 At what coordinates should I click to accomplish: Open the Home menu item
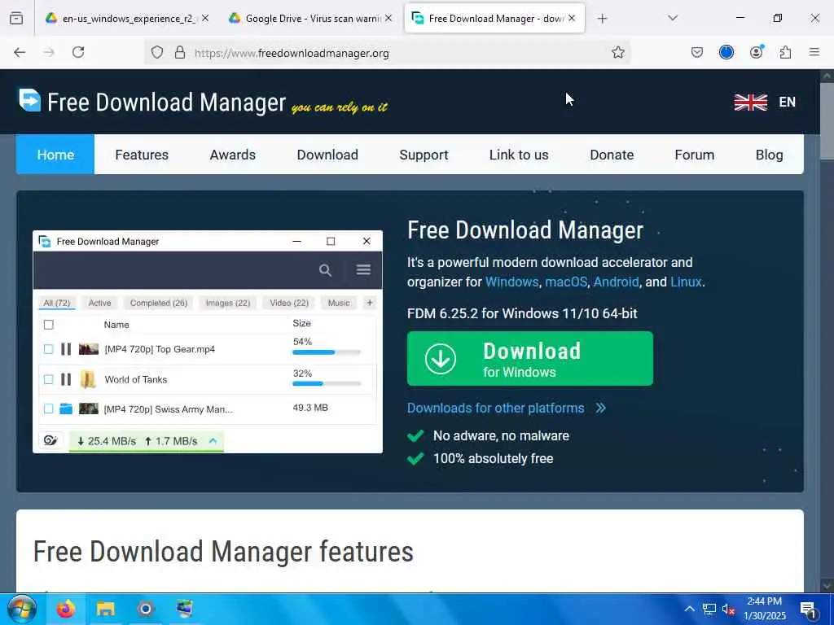coord(55,155)
